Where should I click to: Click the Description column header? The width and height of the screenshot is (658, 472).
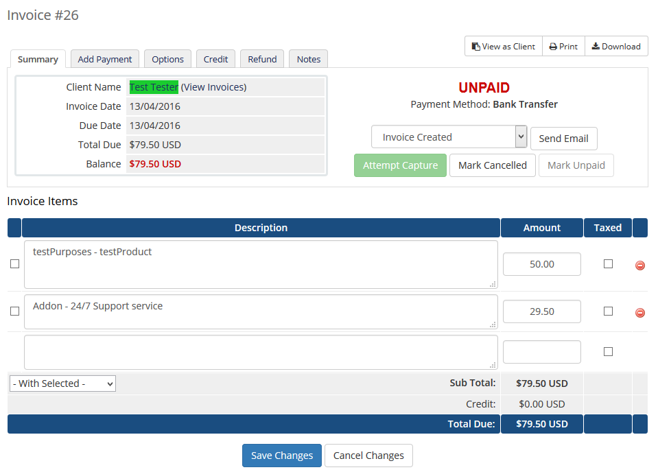(261, 228)
